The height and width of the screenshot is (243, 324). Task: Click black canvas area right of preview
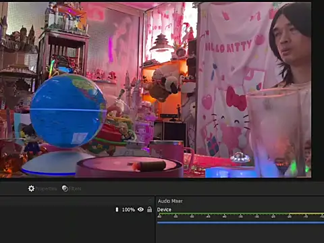pos(318,90)
